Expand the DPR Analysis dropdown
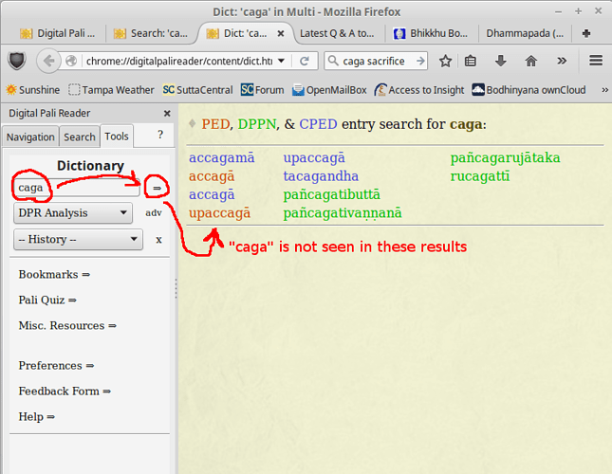 (x=72, y=213)
